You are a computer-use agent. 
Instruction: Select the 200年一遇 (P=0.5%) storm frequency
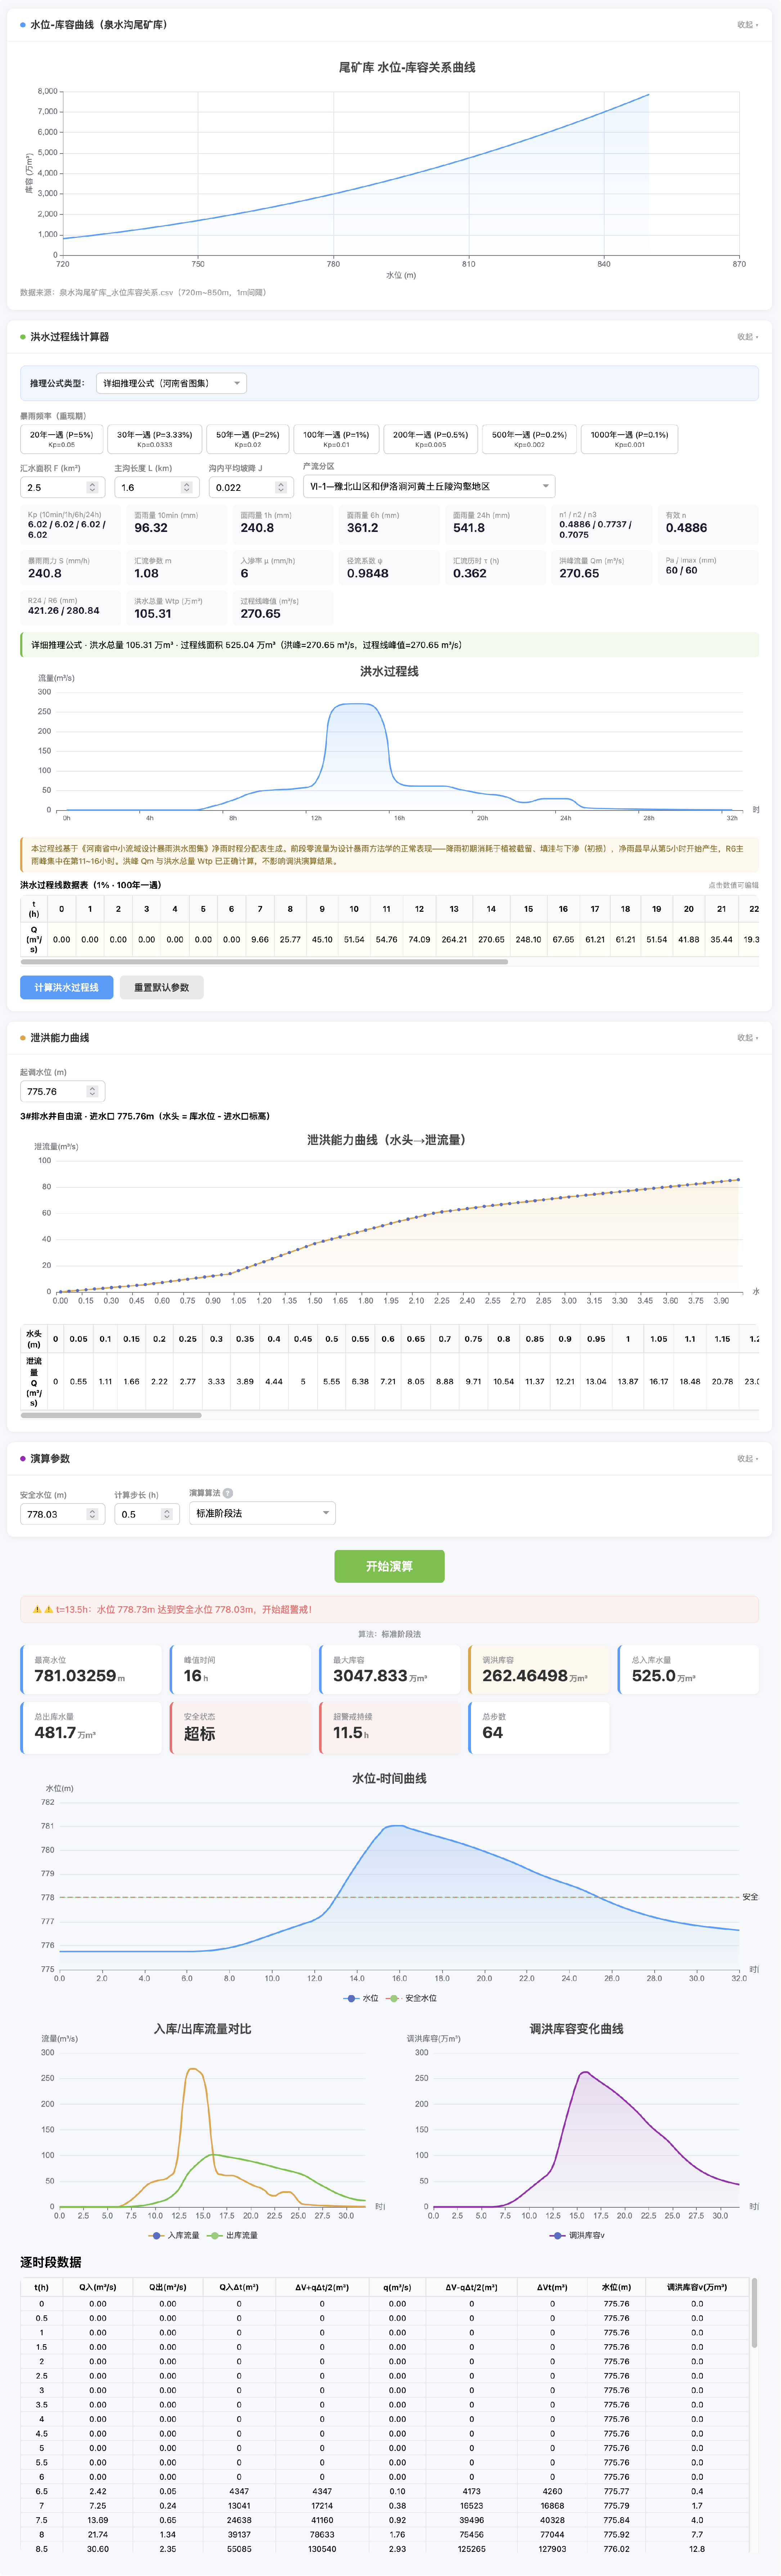(430, 439)
